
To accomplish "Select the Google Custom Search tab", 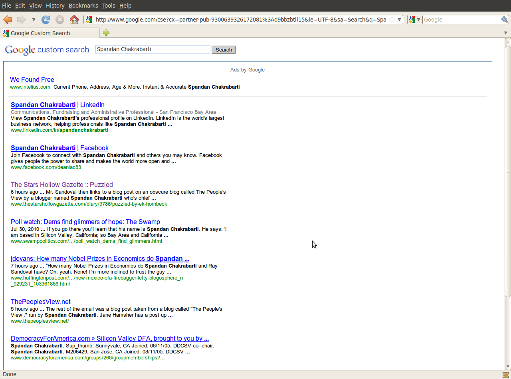I will 50,33.
